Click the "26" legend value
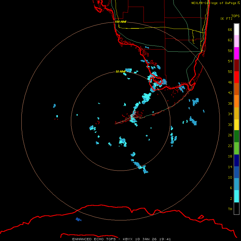The height and width of the screenshot is (241, 241). click(x=230, y=135)
